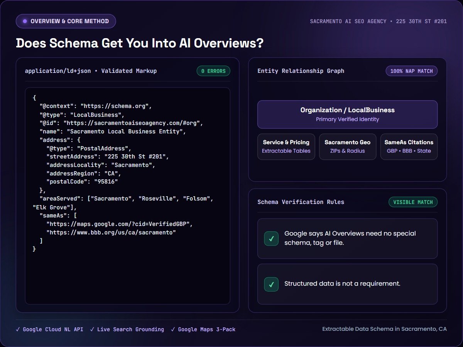The width and height of the screenshot is (463, 347).
Task: Click the "address": { code line
Action: (60, 140)
